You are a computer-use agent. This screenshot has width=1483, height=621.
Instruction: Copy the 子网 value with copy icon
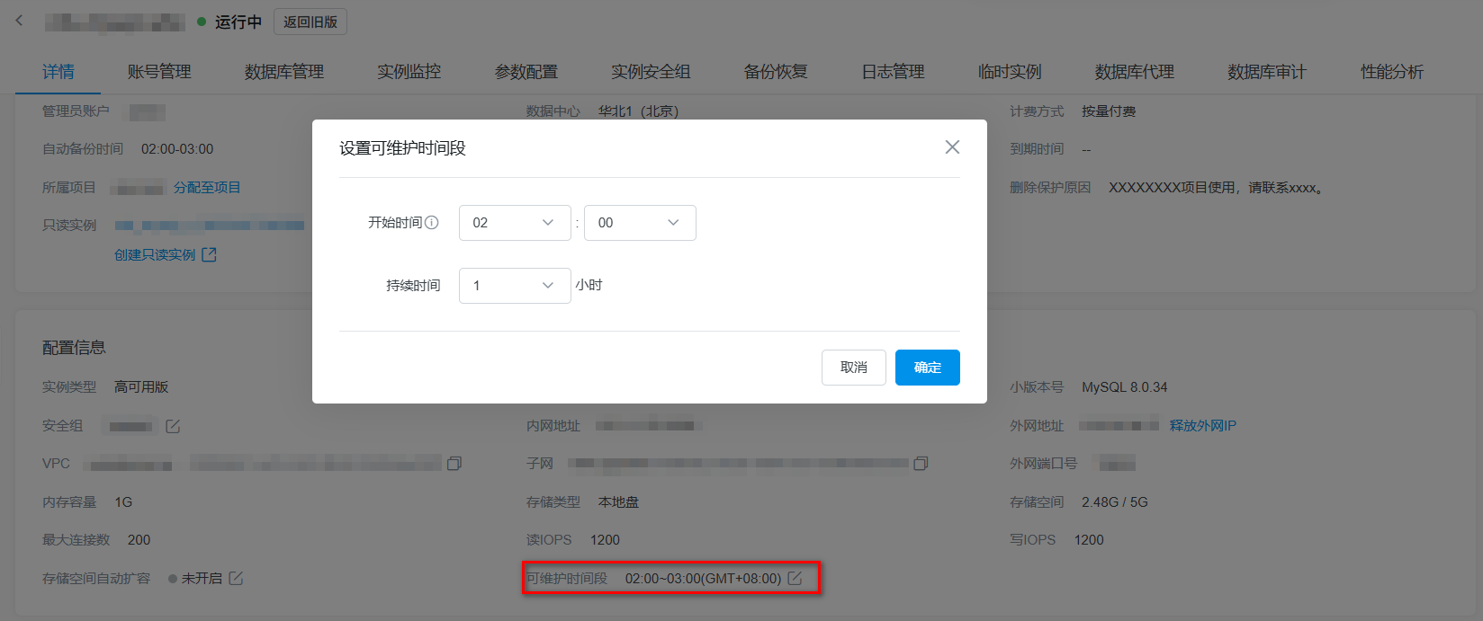(x=921, y=464)
